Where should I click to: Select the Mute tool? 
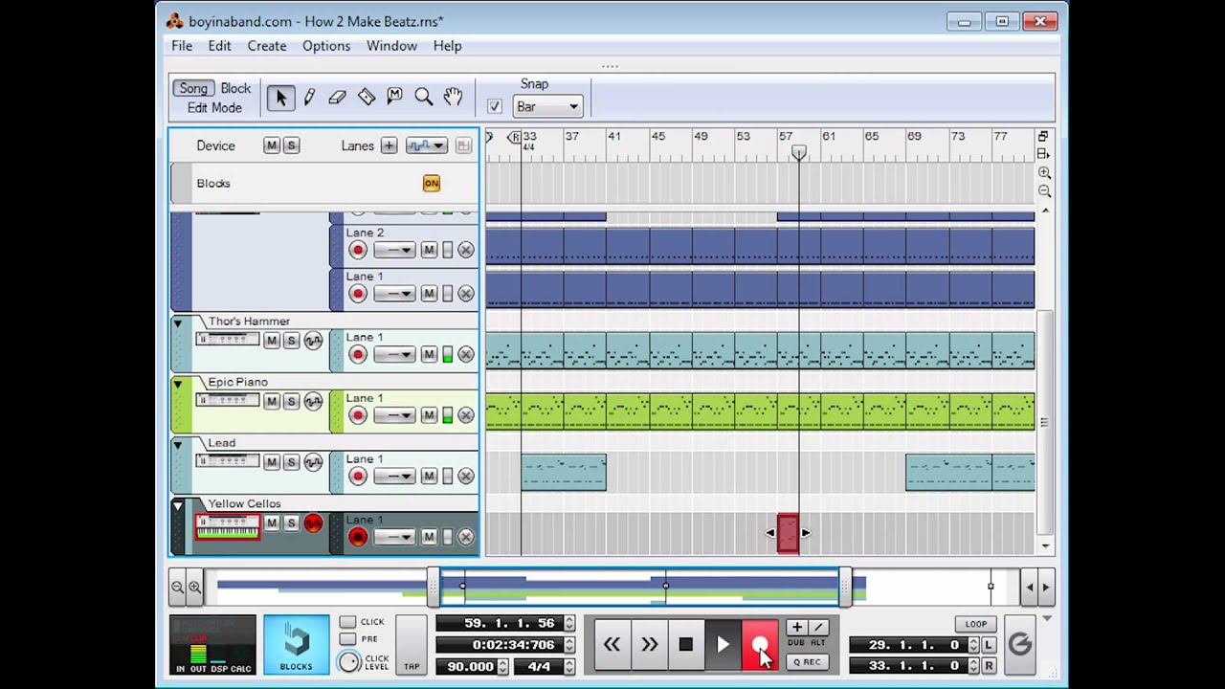[x=394, y=97]
